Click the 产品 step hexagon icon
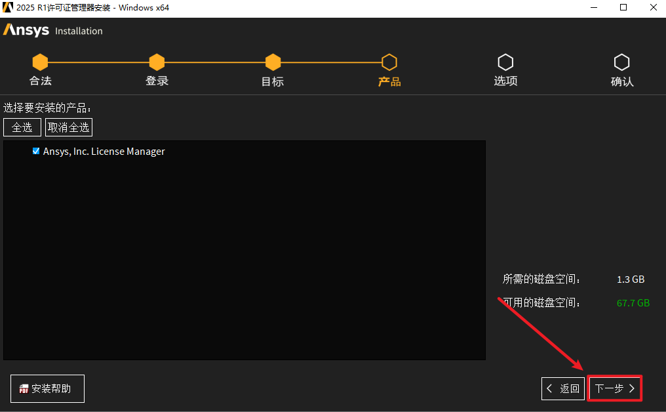666x412 pixels. (x=389, y=62)
